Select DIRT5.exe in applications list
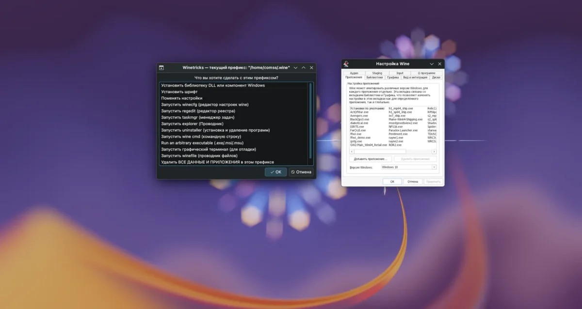Viewport: 582px width, 309px height. click(357, 126)
